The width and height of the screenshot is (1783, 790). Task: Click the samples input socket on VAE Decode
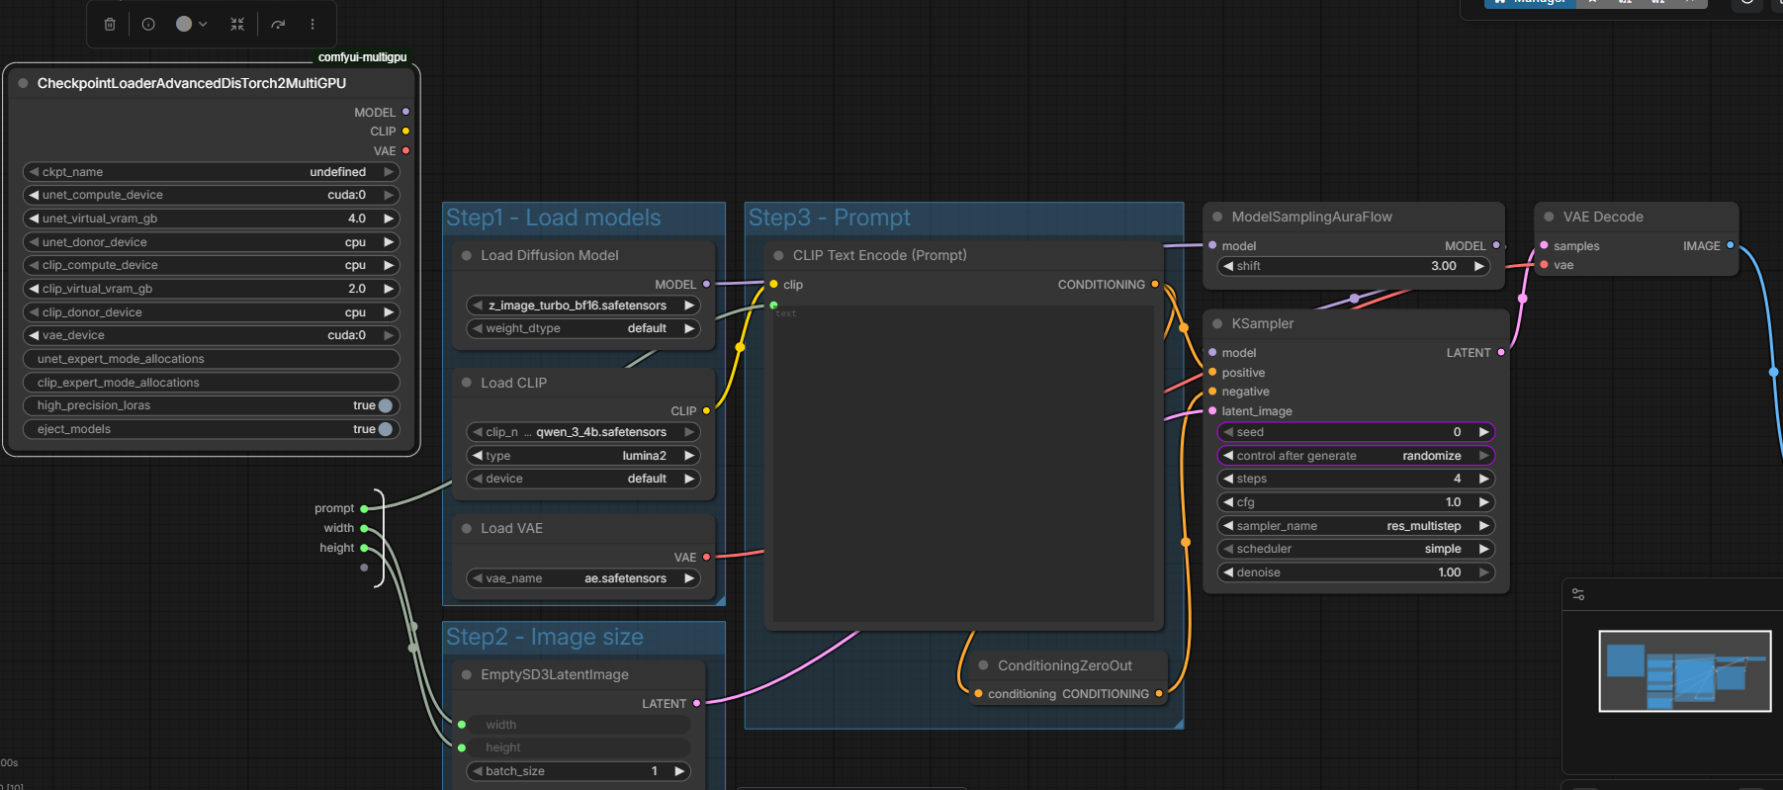coord(1544,245)
